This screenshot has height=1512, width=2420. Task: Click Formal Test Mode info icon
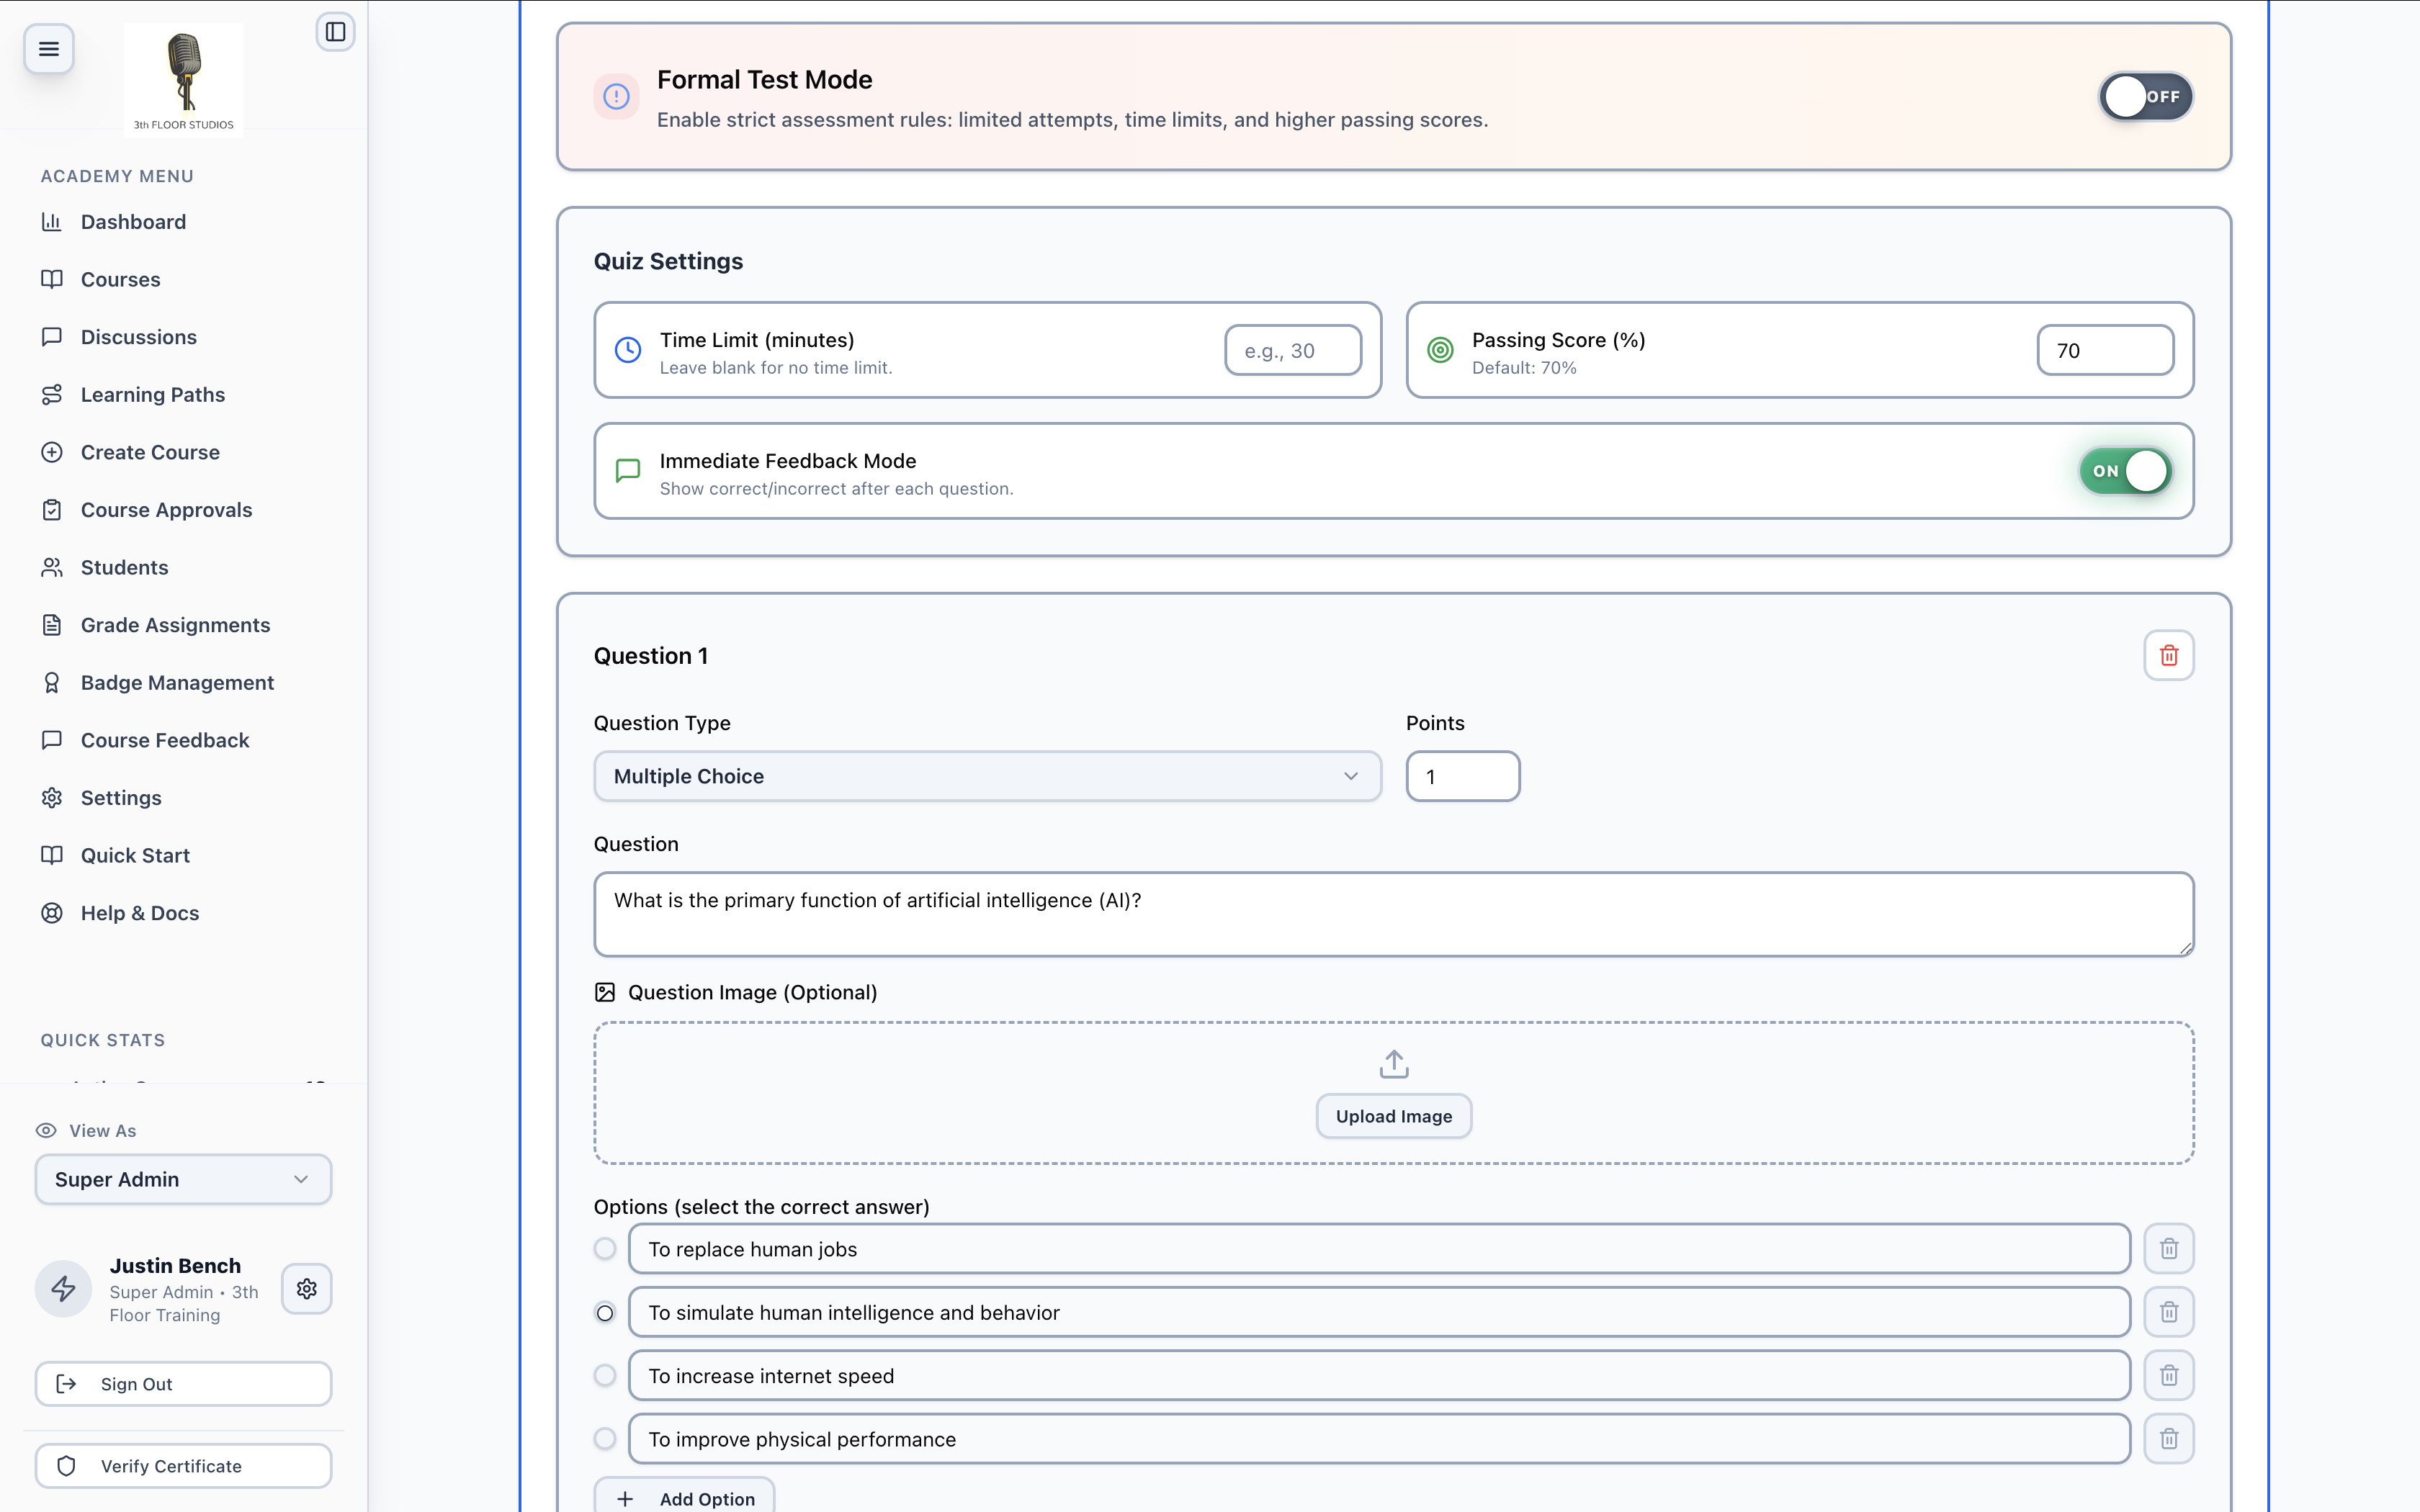616,97
